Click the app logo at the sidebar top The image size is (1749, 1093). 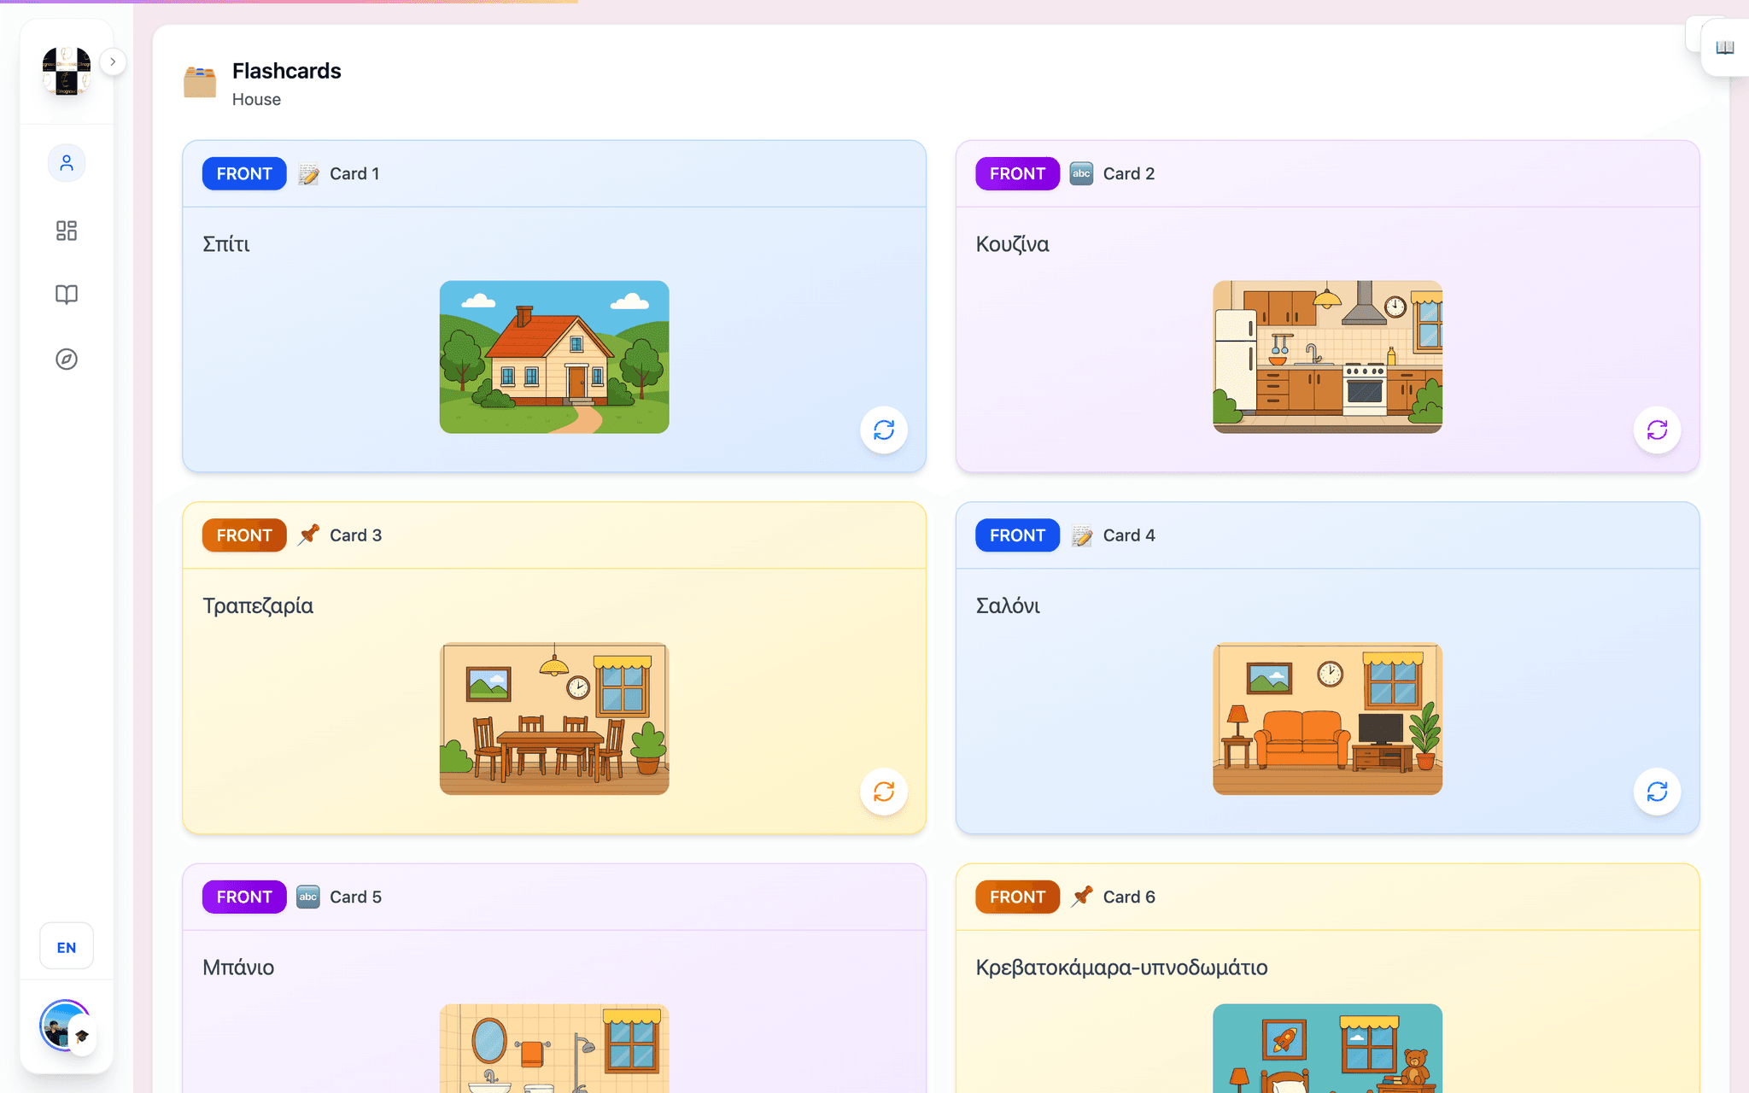point(67,71)
